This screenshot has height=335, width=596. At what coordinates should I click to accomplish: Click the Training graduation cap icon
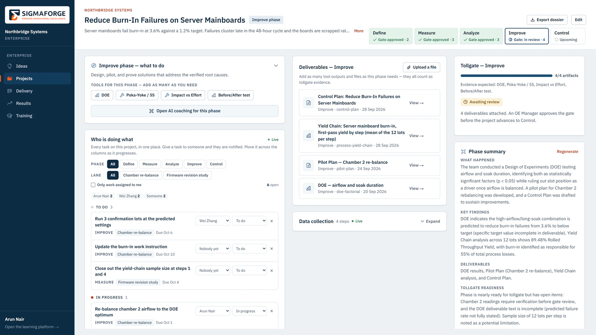[x=10, y=116]
